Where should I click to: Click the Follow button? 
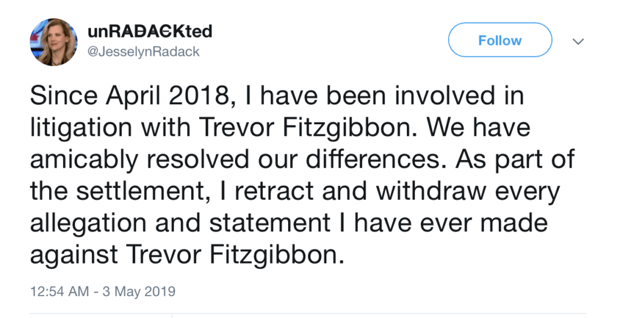point(500,40)
